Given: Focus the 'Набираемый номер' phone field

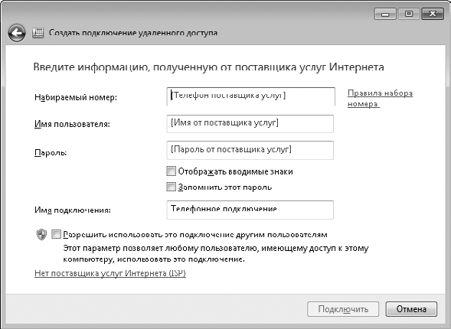Looking at the screenshot, I should click(251, 96).
